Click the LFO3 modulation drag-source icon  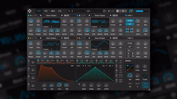coord(97,61)
